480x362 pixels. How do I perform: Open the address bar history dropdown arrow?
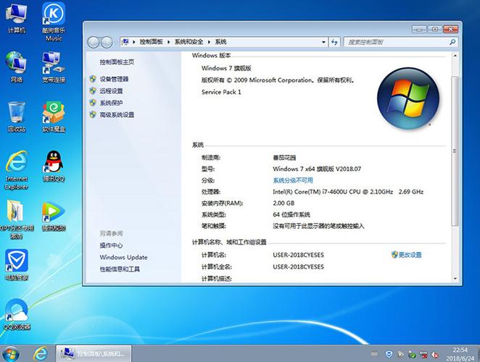click(323, 42)
